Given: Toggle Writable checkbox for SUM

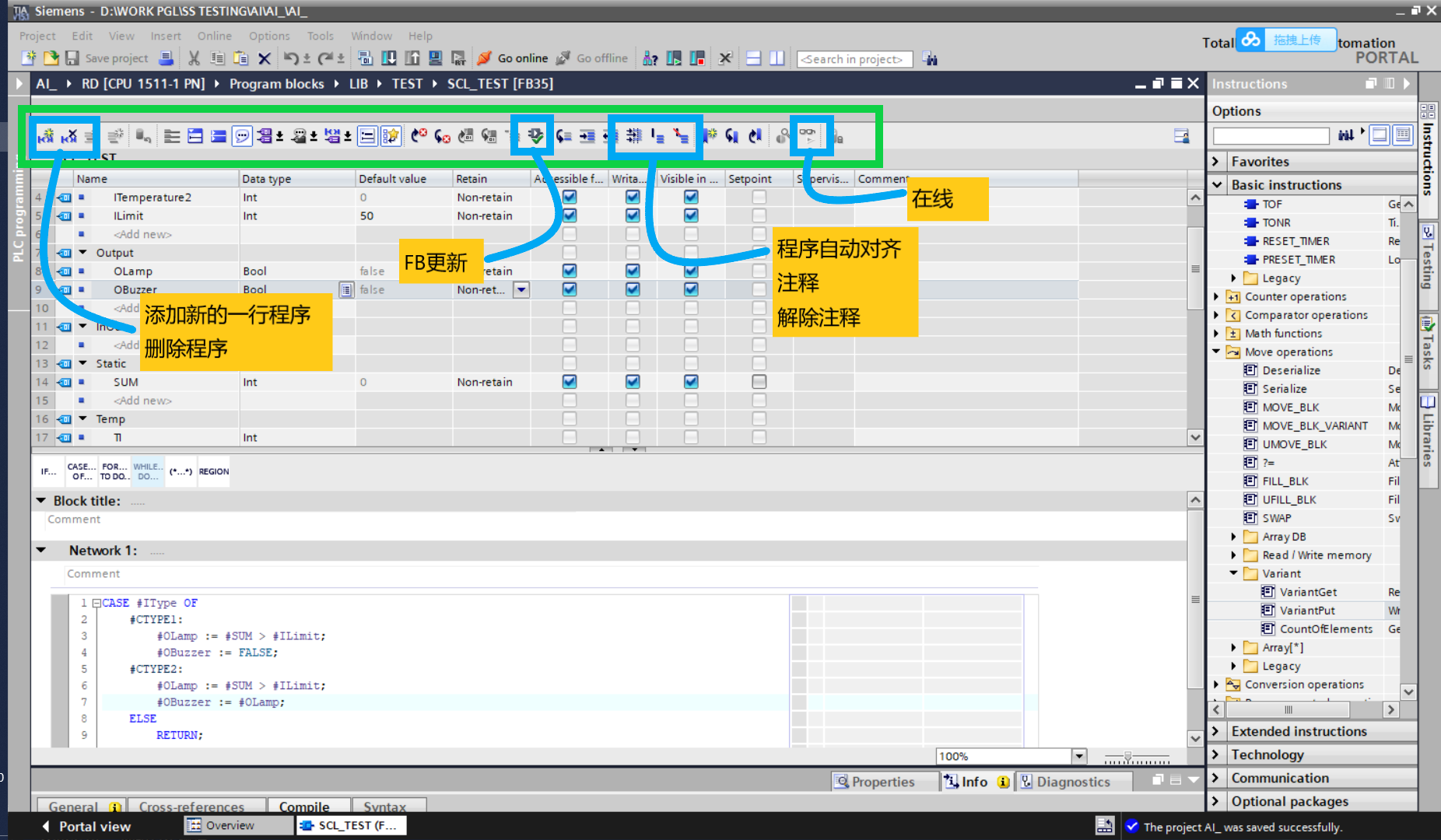Looking at the screenshot, I should coord(633,382).
